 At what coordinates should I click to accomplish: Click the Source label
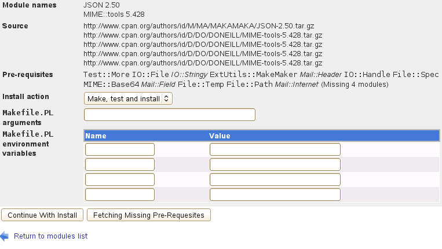tap(15, 26)
